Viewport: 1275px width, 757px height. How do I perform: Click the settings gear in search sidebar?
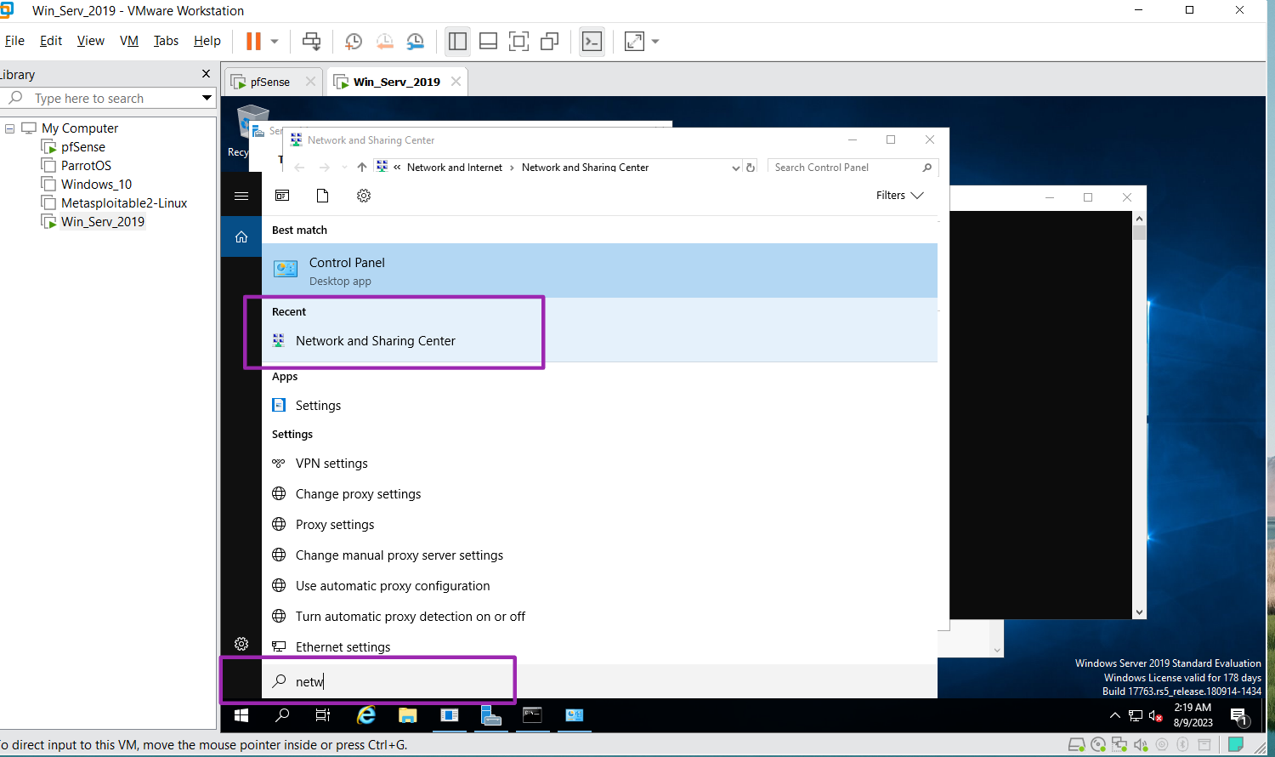(x=241, y=644)
